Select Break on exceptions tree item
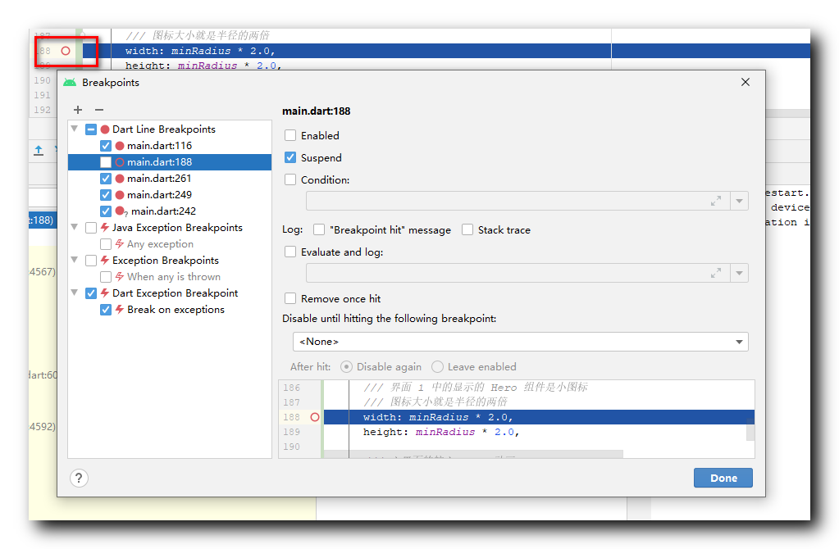The width and height of the screenshot is (839, 549). (176, 310)
